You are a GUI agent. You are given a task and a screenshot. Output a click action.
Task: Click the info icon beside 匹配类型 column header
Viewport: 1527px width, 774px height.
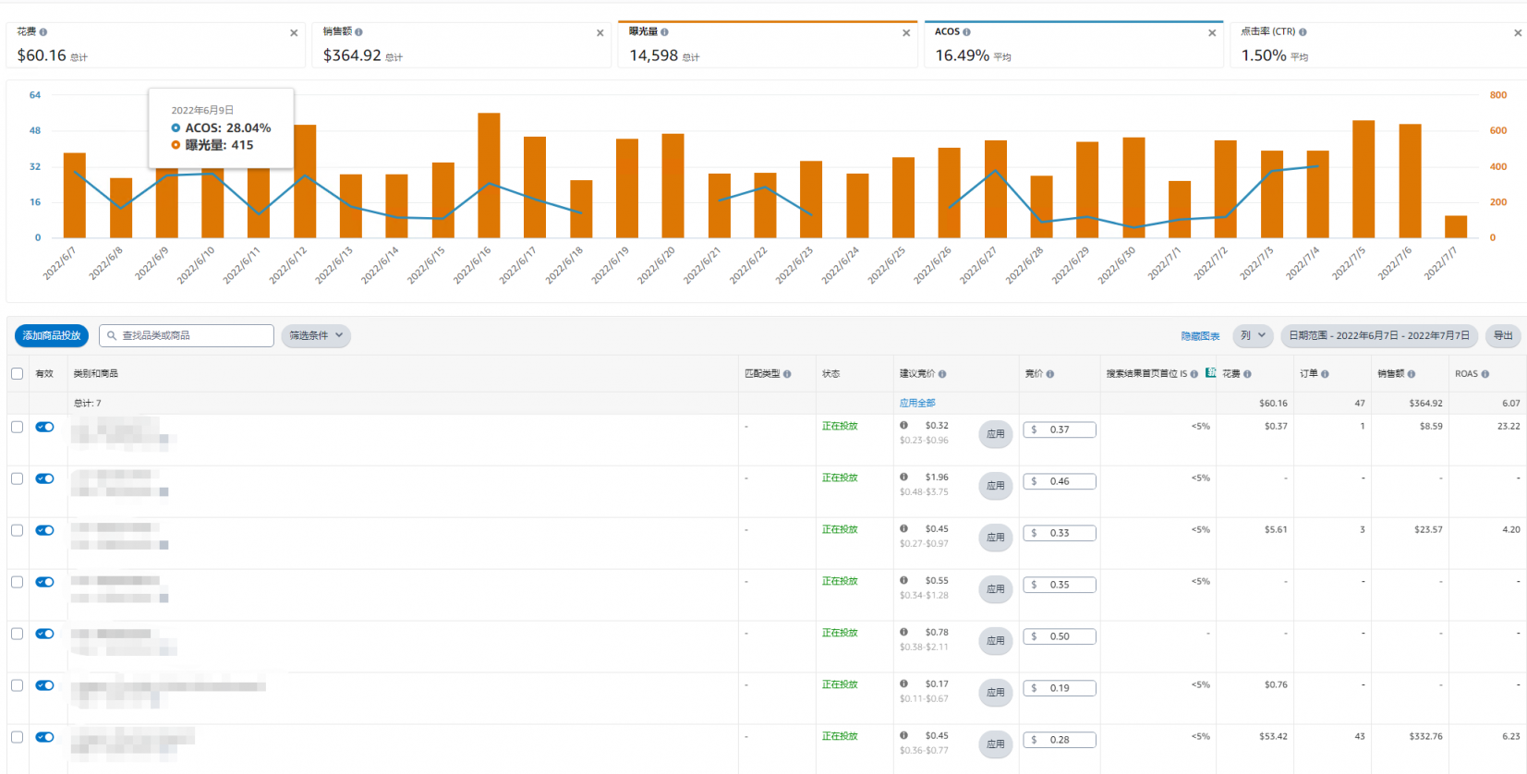pos(787,374)
